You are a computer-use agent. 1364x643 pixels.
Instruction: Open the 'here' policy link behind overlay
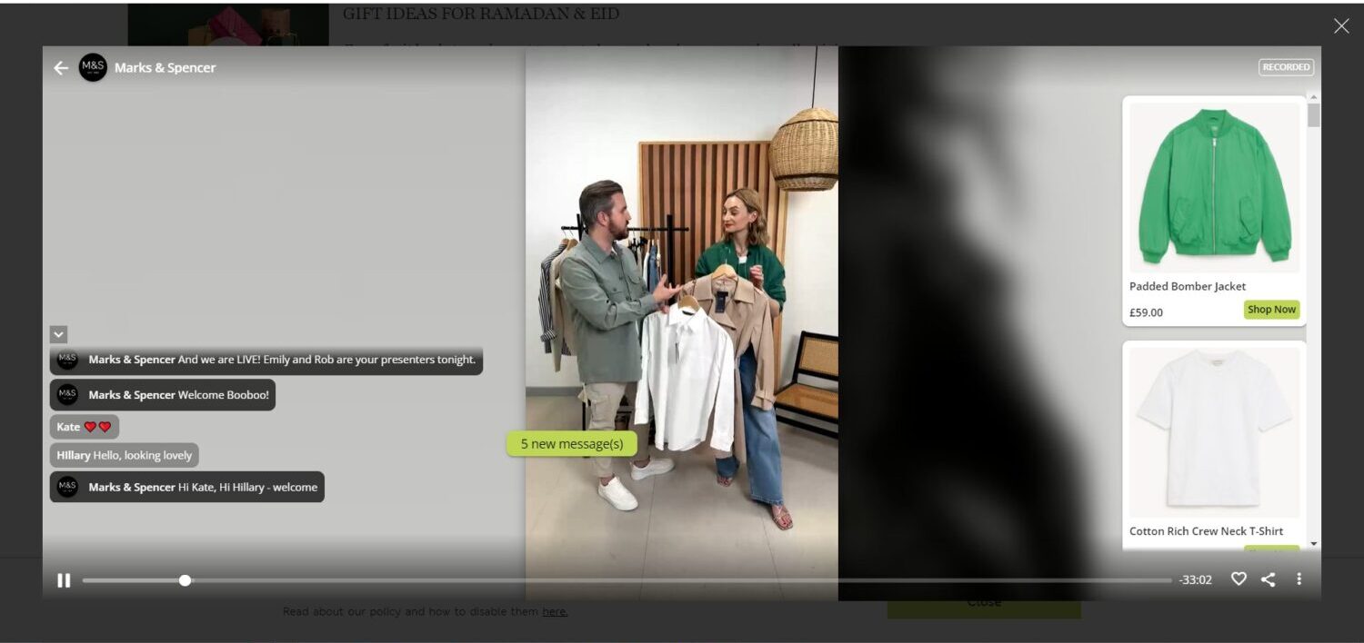[555, 612]
